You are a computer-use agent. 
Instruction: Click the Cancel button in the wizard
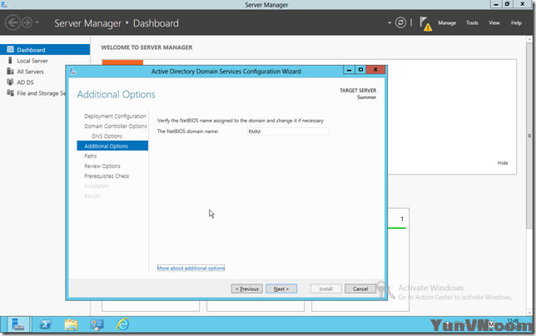coord(360,289)
